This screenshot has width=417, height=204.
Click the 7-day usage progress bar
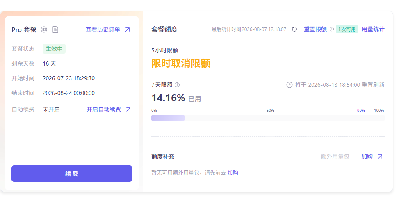point(268,118)
